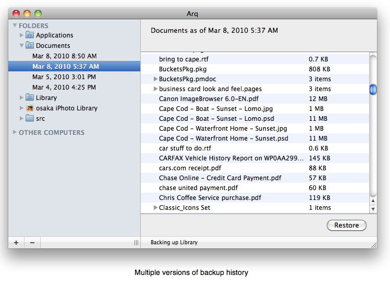The width and height of the screenshot is (390, 288).
Task: Expand the Library folder
Action: [x=22, y=98]
